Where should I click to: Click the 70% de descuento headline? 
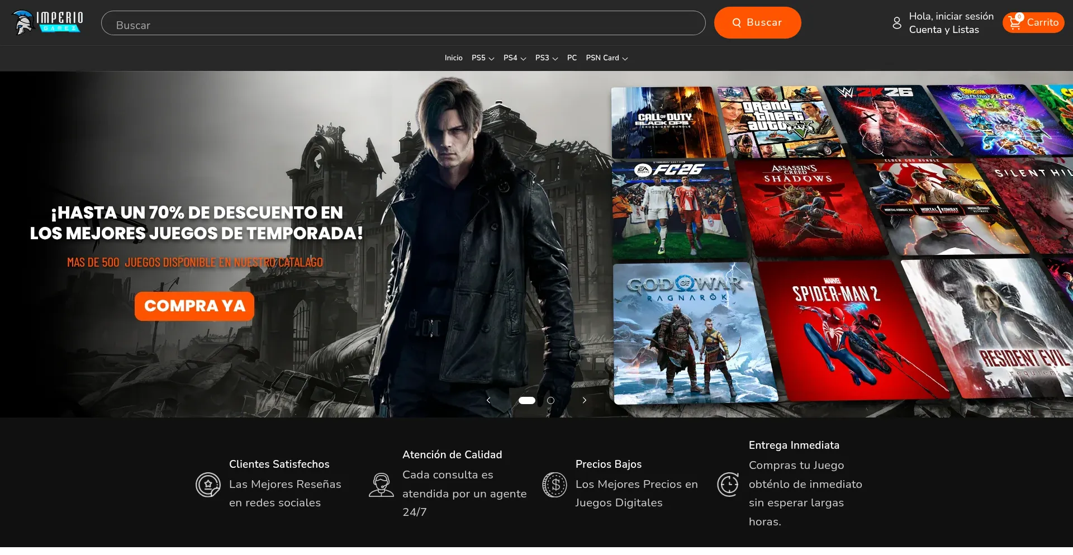click(197, 223)
